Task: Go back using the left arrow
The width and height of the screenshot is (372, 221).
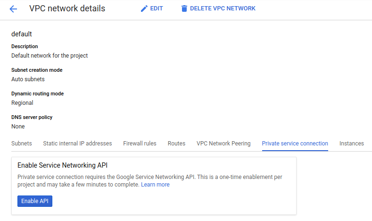Action: (13, 9)
